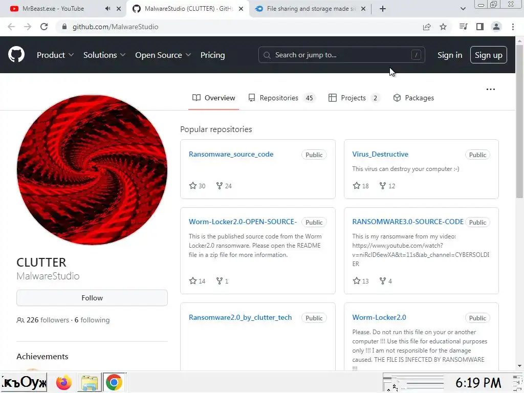Click Sign in link
The image size is (524, 393).
[450, 55]
